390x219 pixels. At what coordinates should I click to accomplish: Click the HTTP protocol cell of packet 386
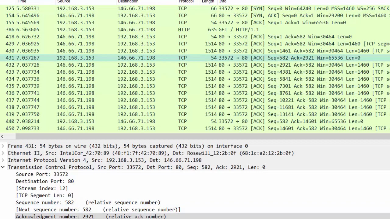(x=184, y=30)
